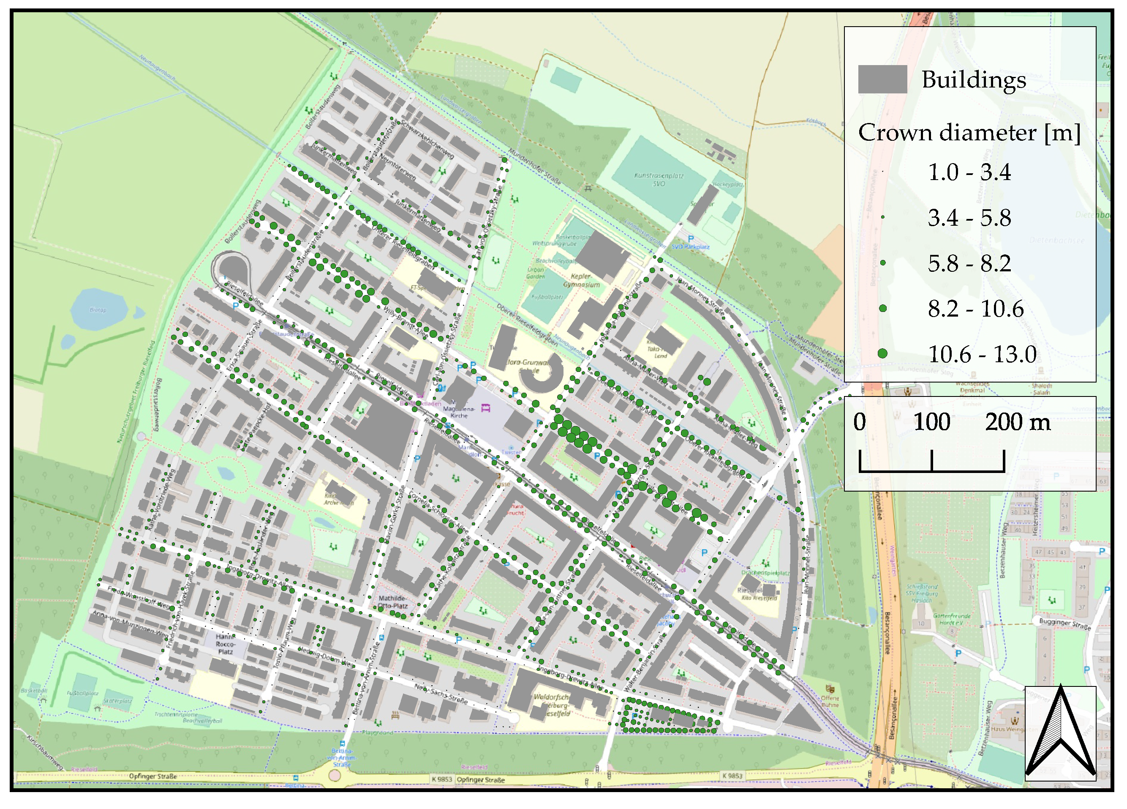Click the 3.4 - 5.8 legend label
1127x809 pixels.
[969, 218]
